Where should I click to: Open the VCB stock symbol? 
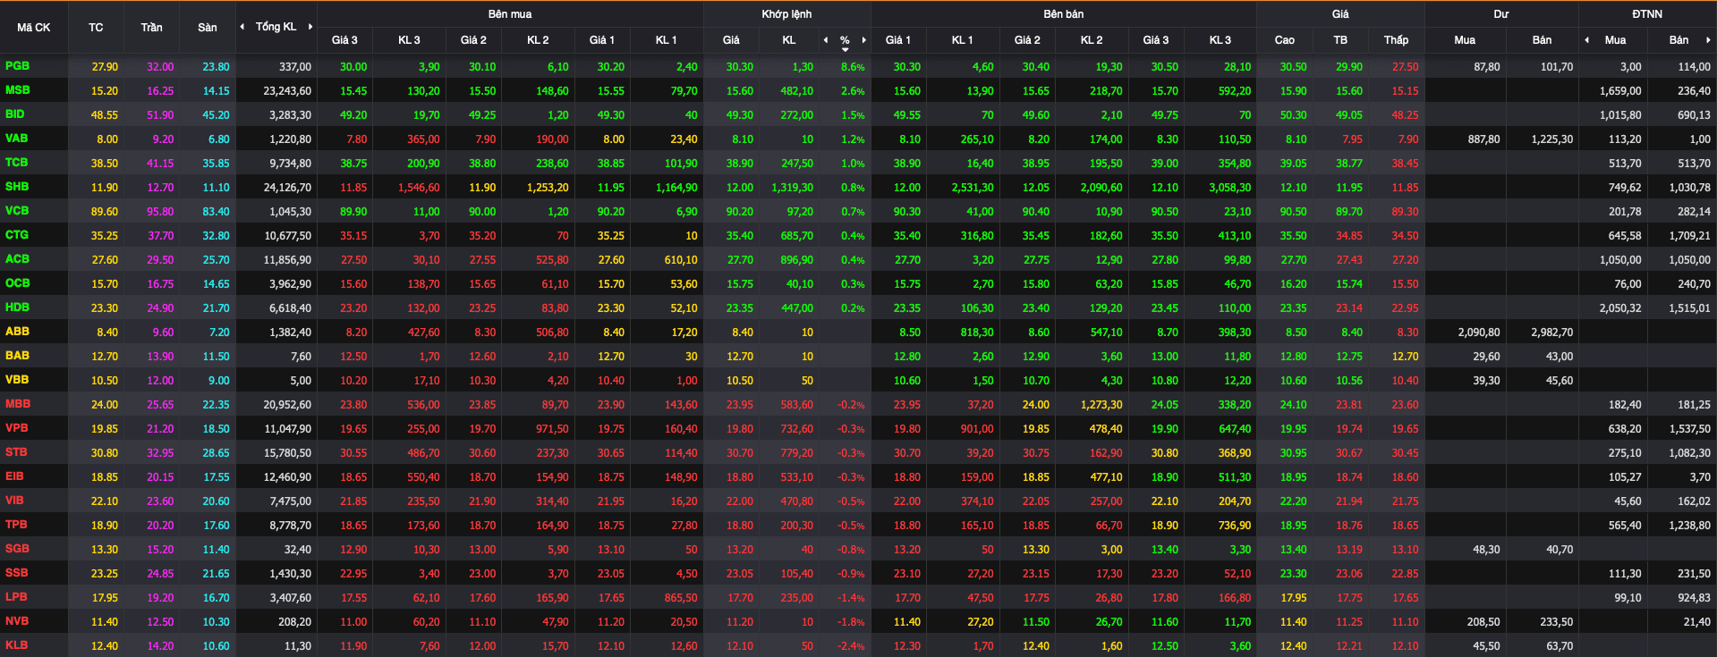coord(17,211)
